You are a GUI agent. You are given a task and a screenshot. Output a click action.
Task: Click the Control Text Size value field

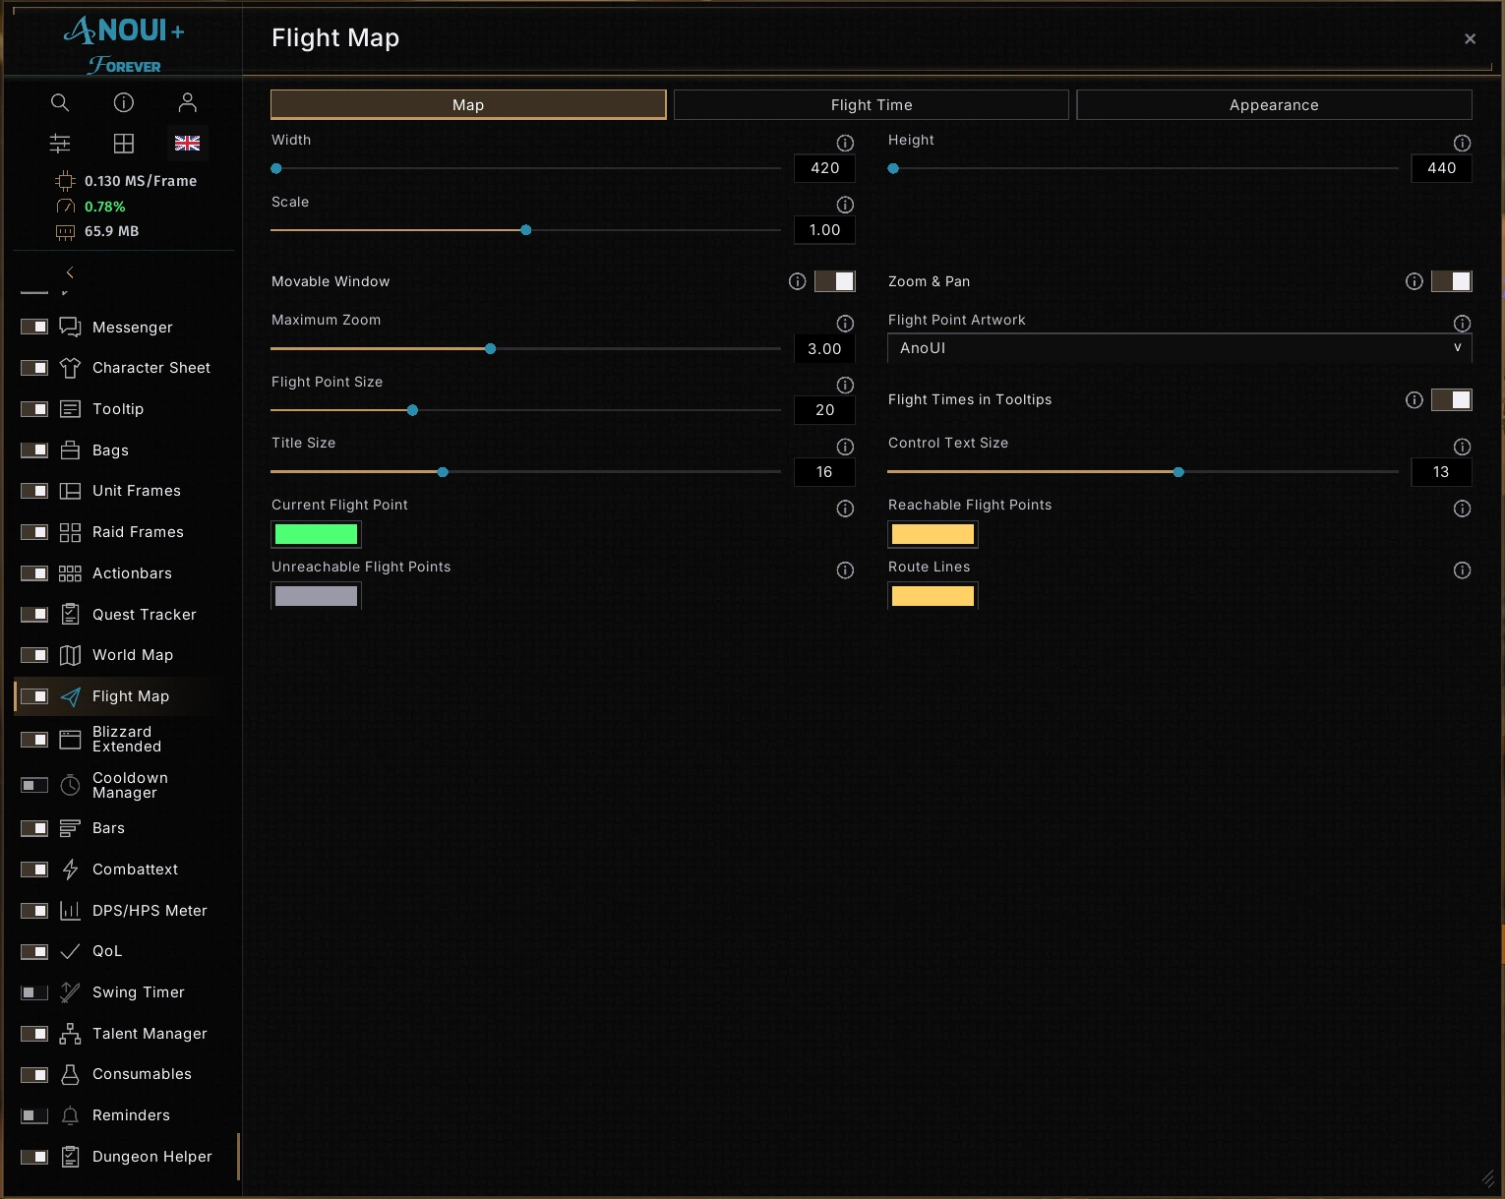pos(1441,472)
